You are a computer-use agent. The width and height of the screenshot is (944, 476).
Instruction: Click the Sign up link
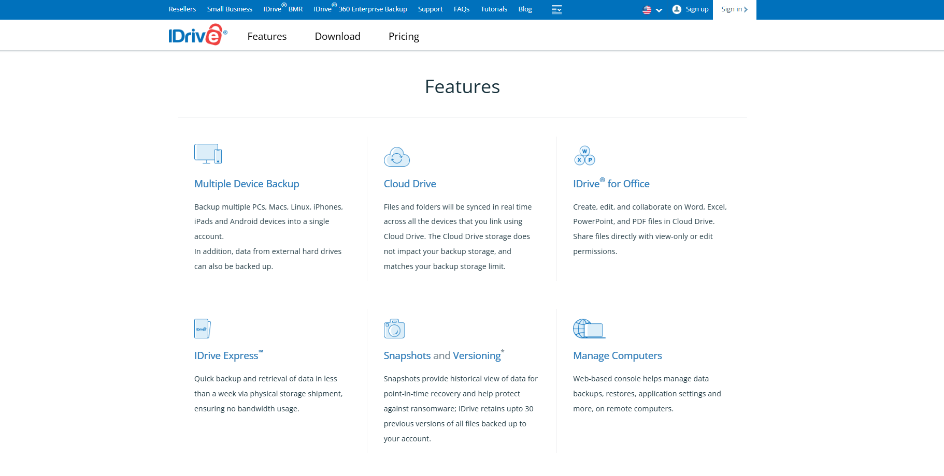[x=697, y=9]
